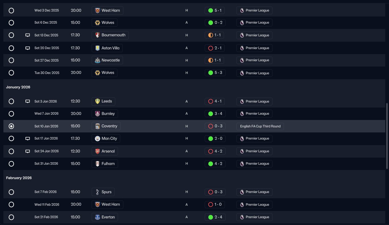
Task: Collapse the February 2026 month header
Action: [19, 178]
